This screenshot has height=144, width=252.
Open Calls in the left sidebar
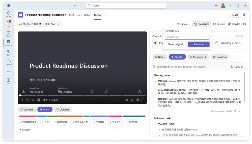coord(9,53)
